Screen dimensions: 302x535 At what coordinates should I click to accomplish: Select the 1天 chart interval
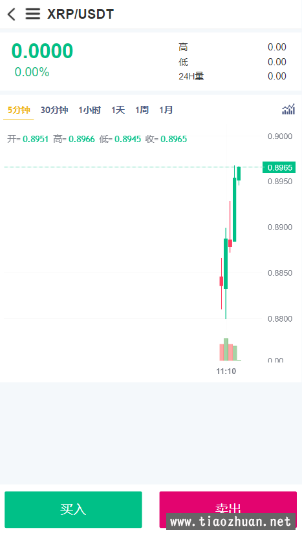[118, 110]
